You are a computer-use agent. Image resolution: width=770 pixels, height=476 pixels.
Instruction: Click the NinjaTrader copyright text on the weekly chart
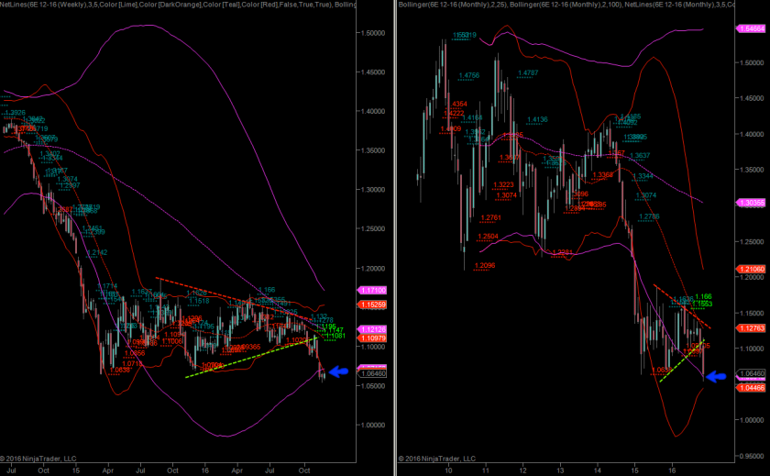pyautogui.click(x=40, y=458)
